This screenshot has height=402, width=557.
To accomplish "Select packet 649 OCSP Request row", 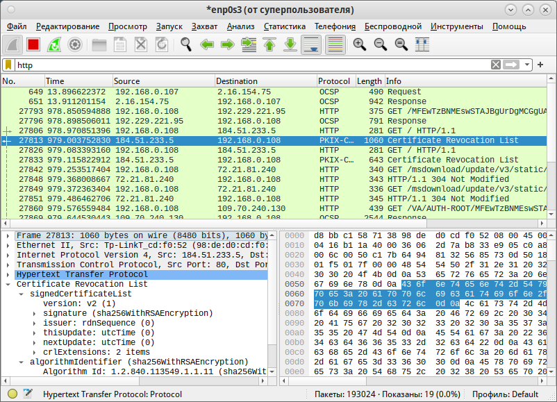I will point(274,92).
